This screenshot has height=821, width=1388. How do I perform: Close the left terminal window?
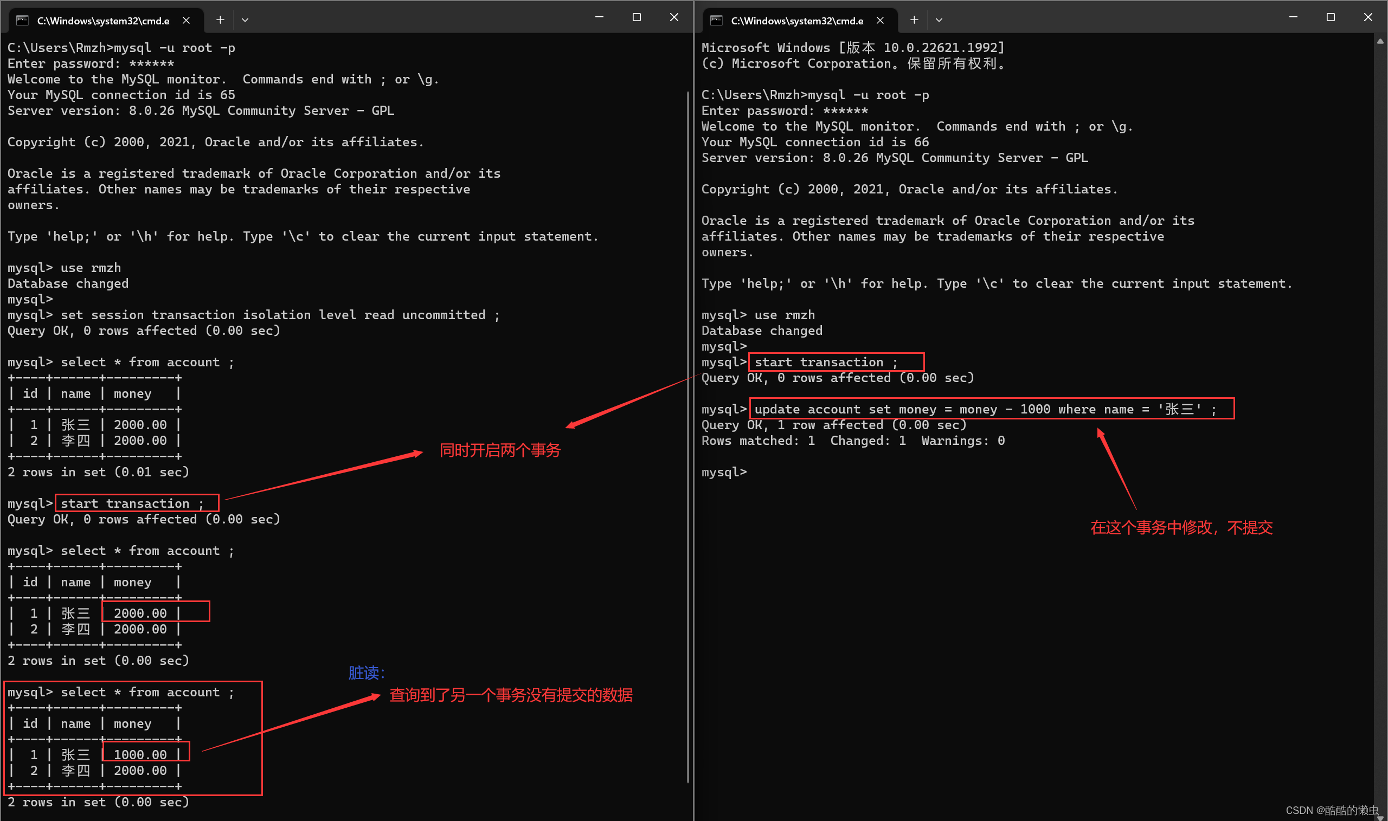(x=674, y=18)
